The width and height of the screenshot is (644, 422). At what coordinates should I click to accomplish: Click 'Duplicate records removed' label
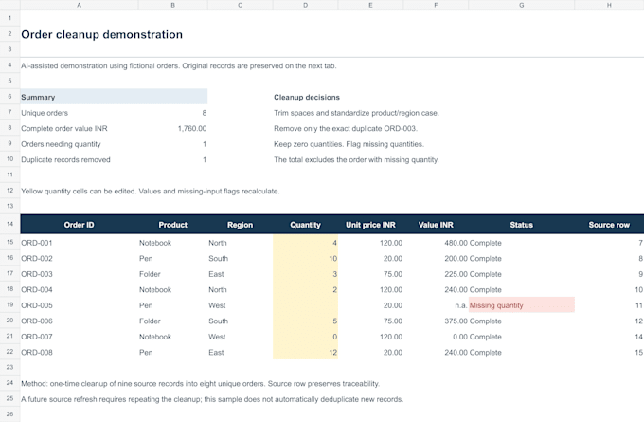[x=65, y=159]
